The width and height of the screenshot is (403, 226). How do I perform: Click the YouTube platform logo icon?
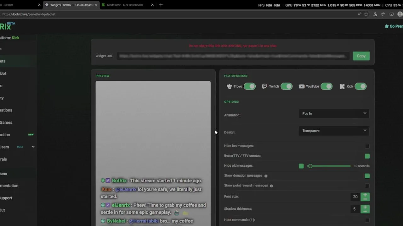coord(302,86)
